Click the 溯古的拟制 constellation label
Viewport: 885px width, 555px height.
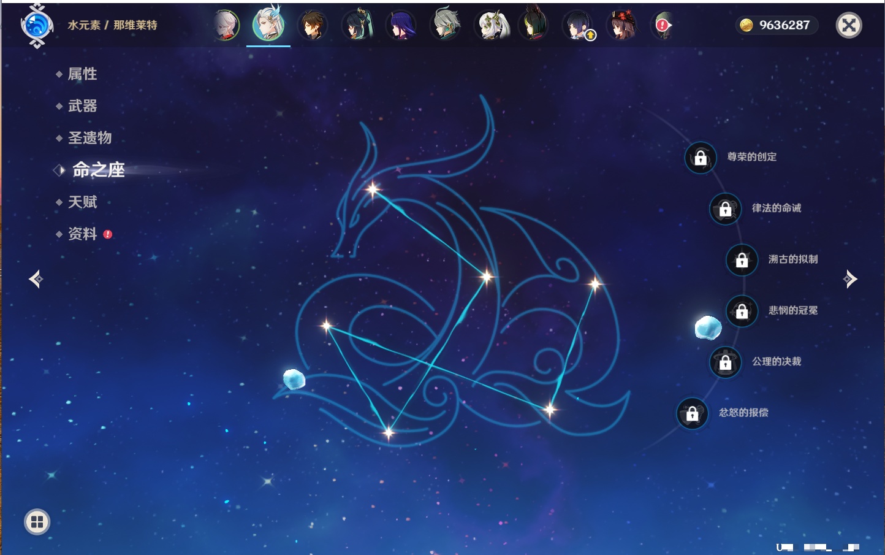click(x=793, y=259)
